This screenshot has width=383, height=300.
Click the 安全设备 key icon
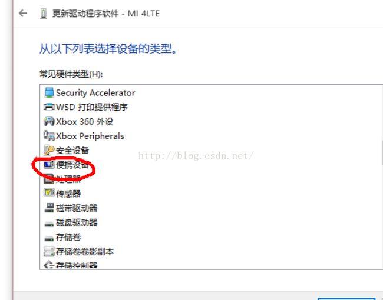click(x=49, y=150)
